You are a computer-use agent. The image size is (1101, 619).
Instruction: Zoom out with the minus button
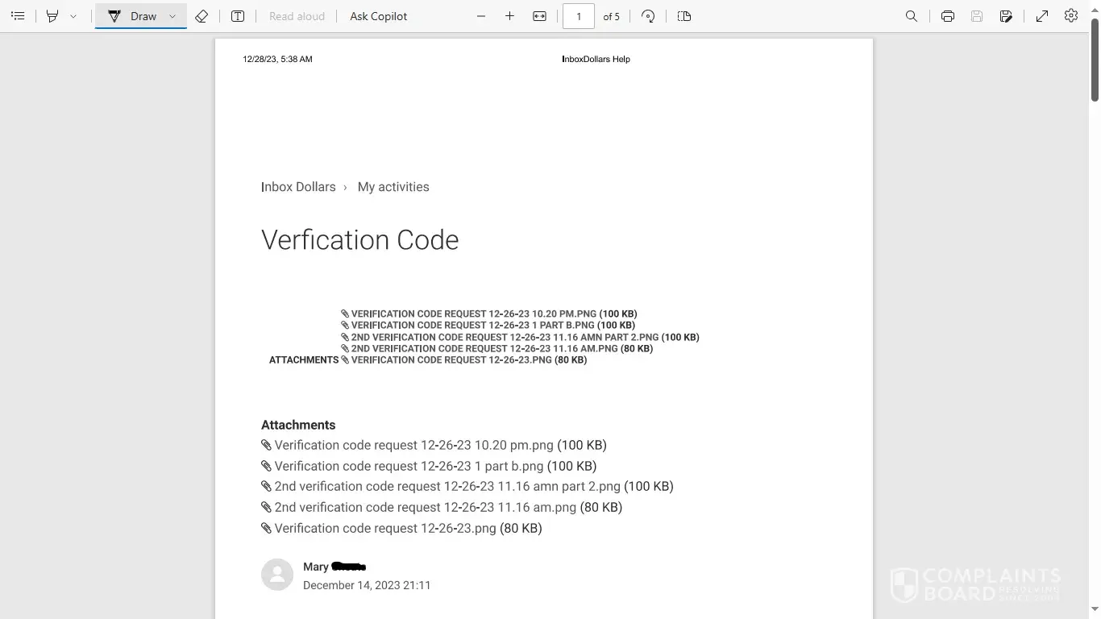[481, 16]
